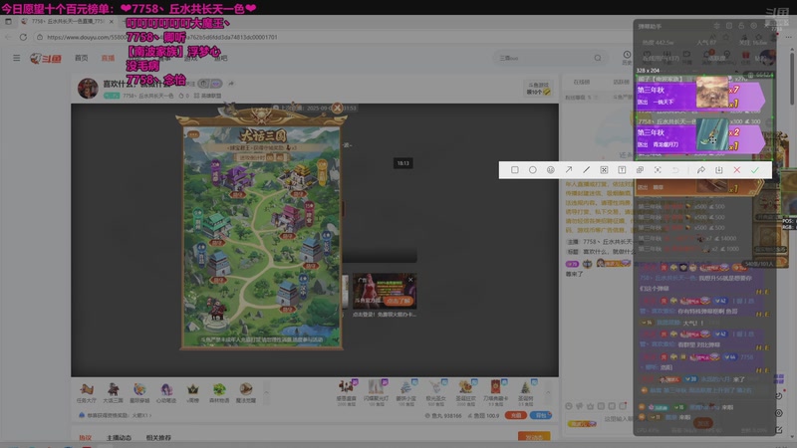
Task: Select the 极光圣女 gift
Action: tap(435, 392)
